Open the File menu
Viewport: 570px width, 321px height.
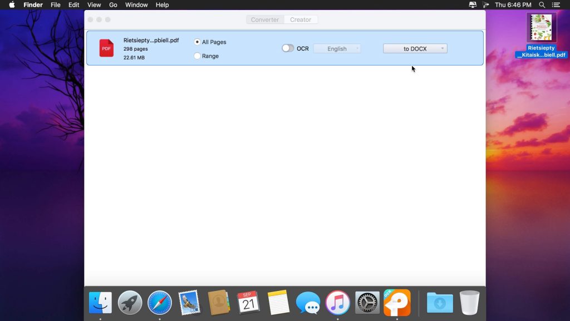pyautogui.click(x=56, y=5)
